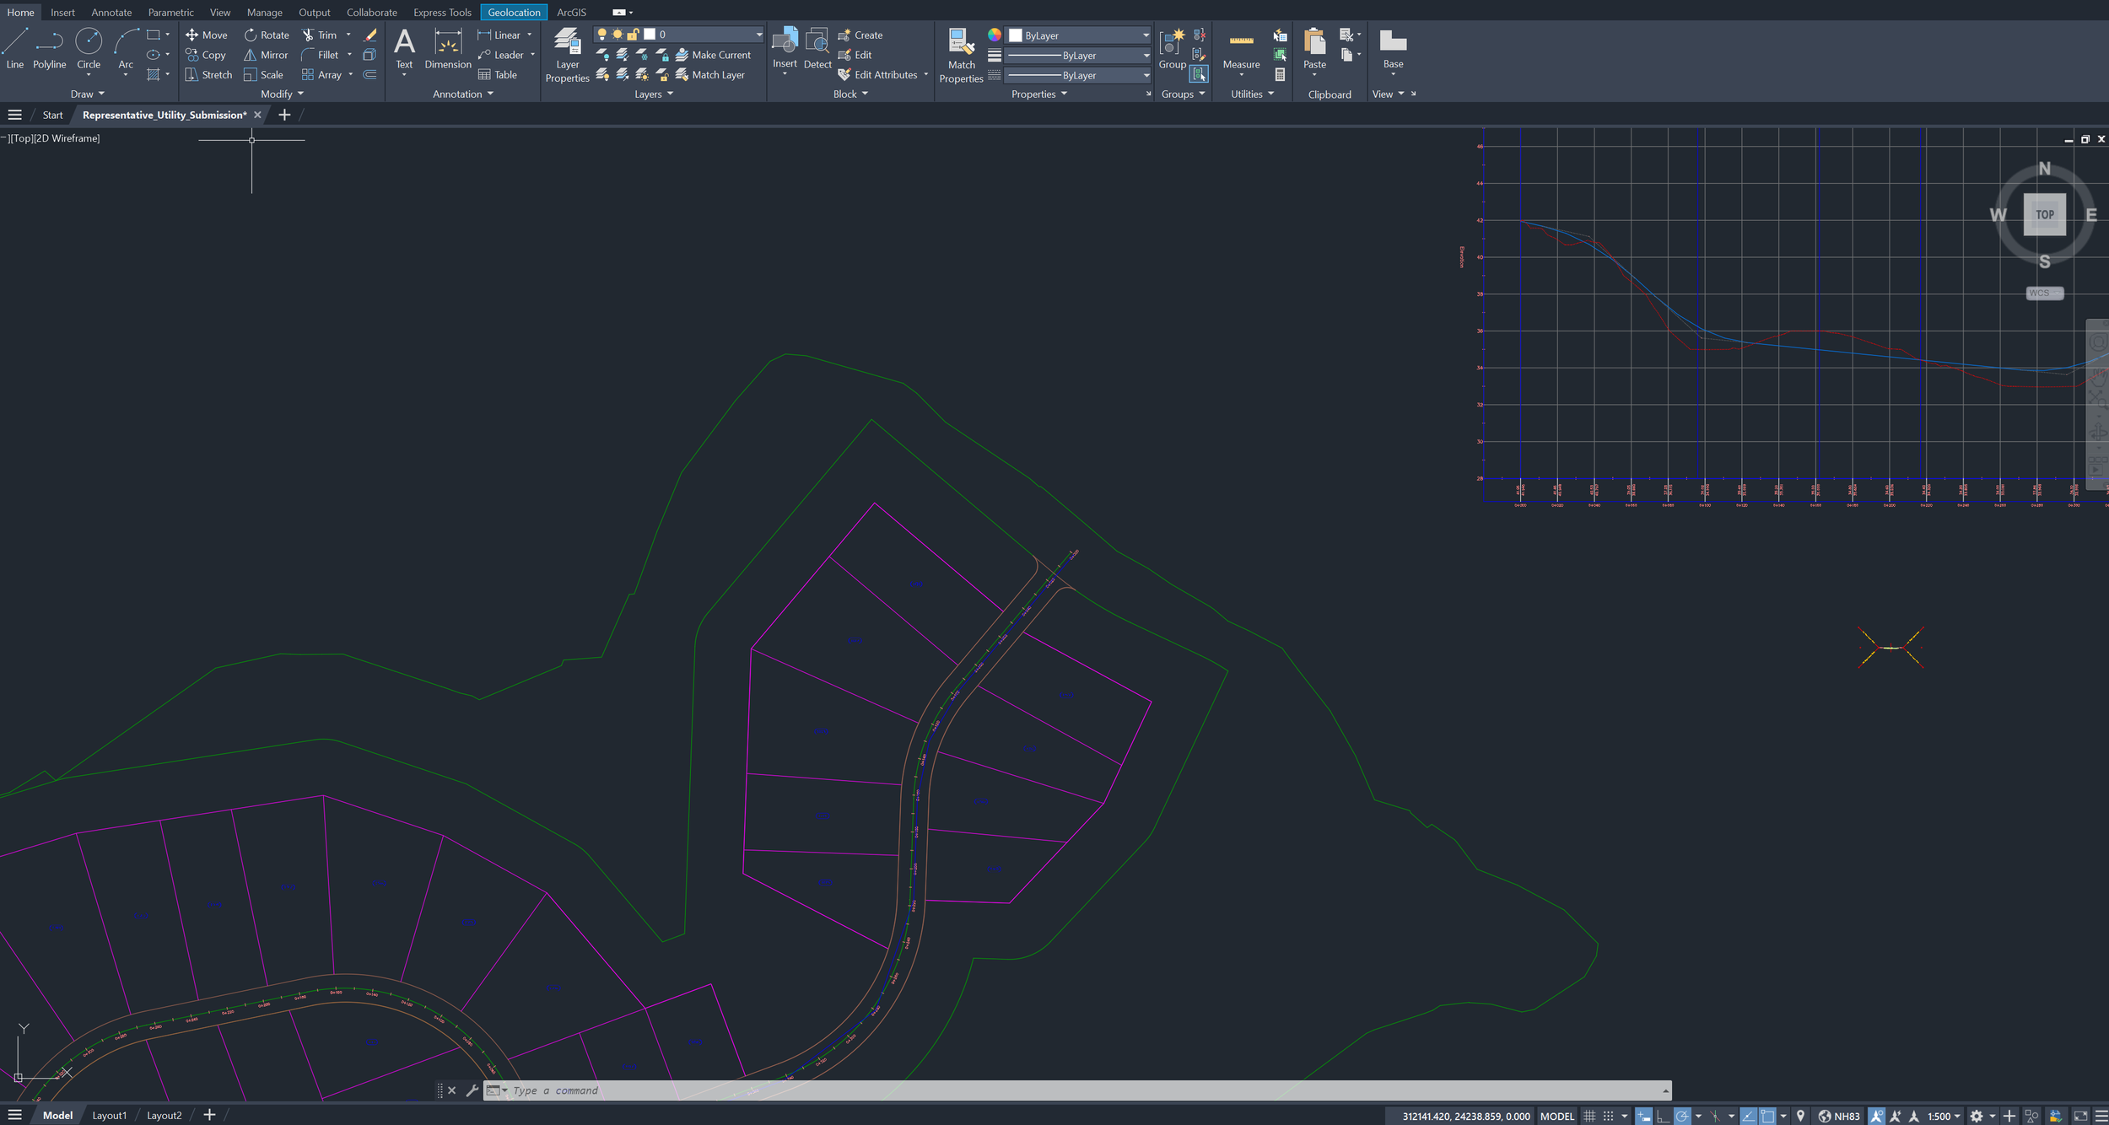This screenshot has width=2109, height=1125.
Task: Click Make Current layer button
Action: pyautogui.click(x=713, y=55)
